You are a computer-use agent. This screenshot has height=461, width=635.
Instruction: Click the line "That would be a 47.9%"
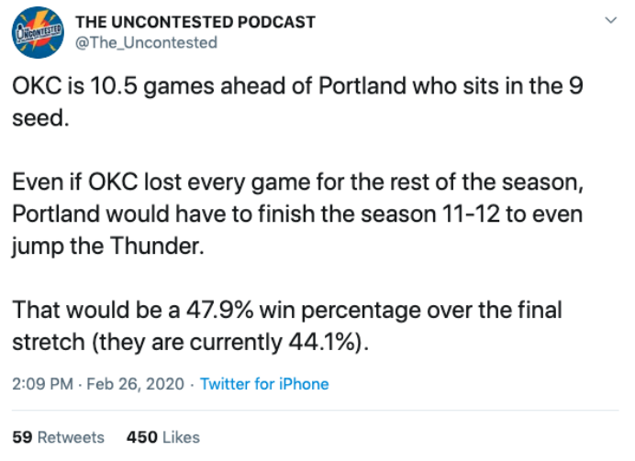tap(286, 311)
